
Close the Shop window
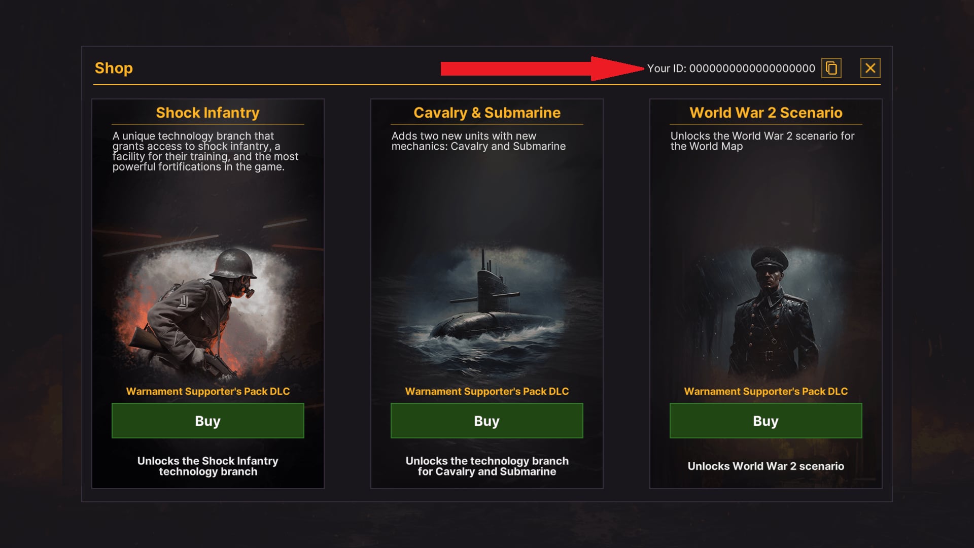[870, 68]
